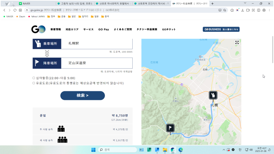The image size is (274, 154).
Task: Select the fare text 약 8,750엔
Action: coord(120,116)
